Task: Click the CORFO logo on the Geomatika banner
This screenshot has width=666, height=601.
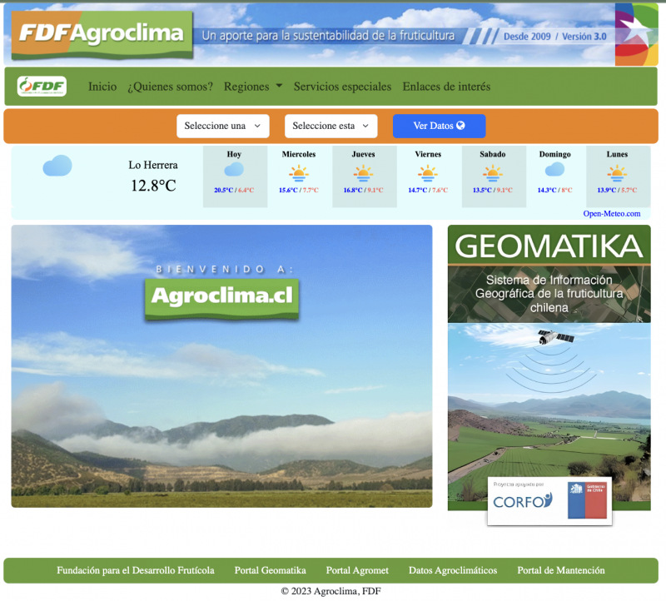Action: click(523, 501)
